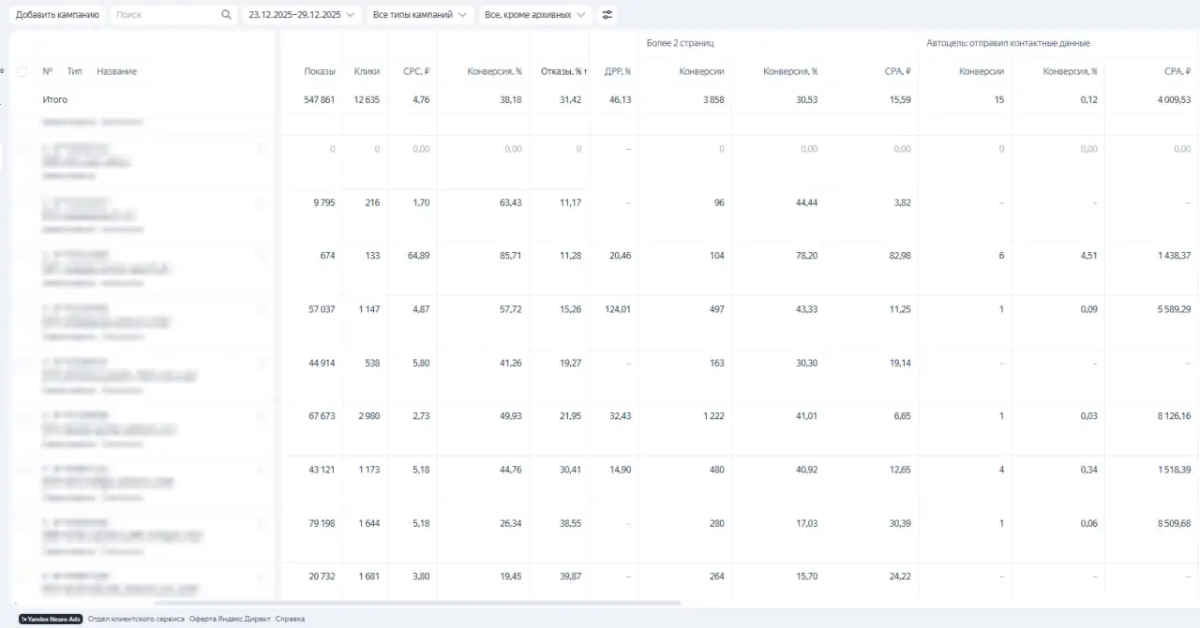This screenshot has width=1200, height=628.
Task: Open the filter settings sliders icon
Action: point(607,15)
